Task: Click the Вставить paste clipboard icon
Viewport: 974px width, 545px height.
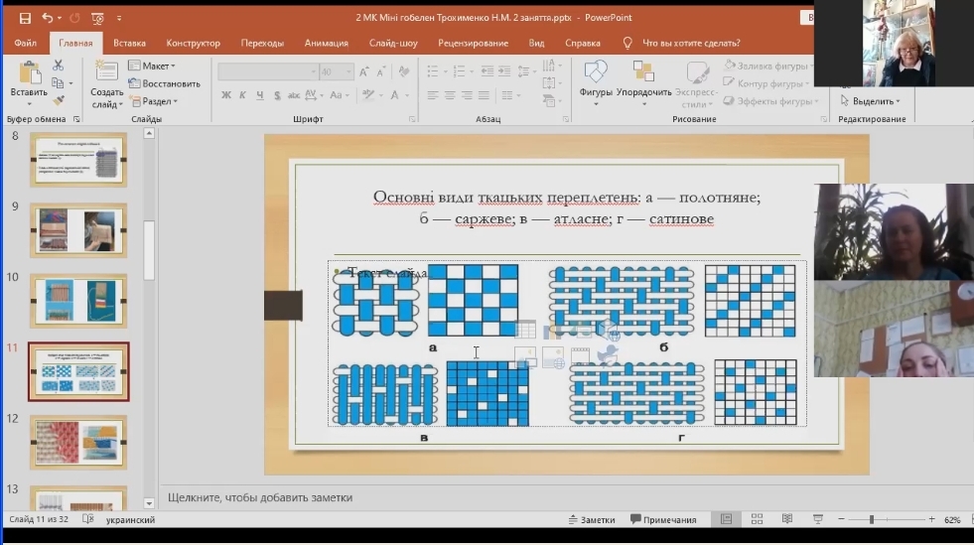Action: pyautogui.click(x=29, y=72)
